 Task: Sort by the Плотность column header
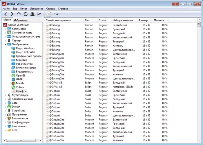[x=161, y=21]
